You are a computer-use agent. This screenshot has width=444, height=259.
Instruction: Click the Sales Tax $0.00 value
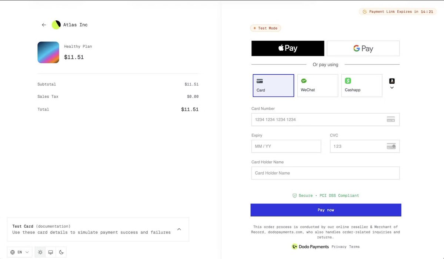tap(193, 97)
